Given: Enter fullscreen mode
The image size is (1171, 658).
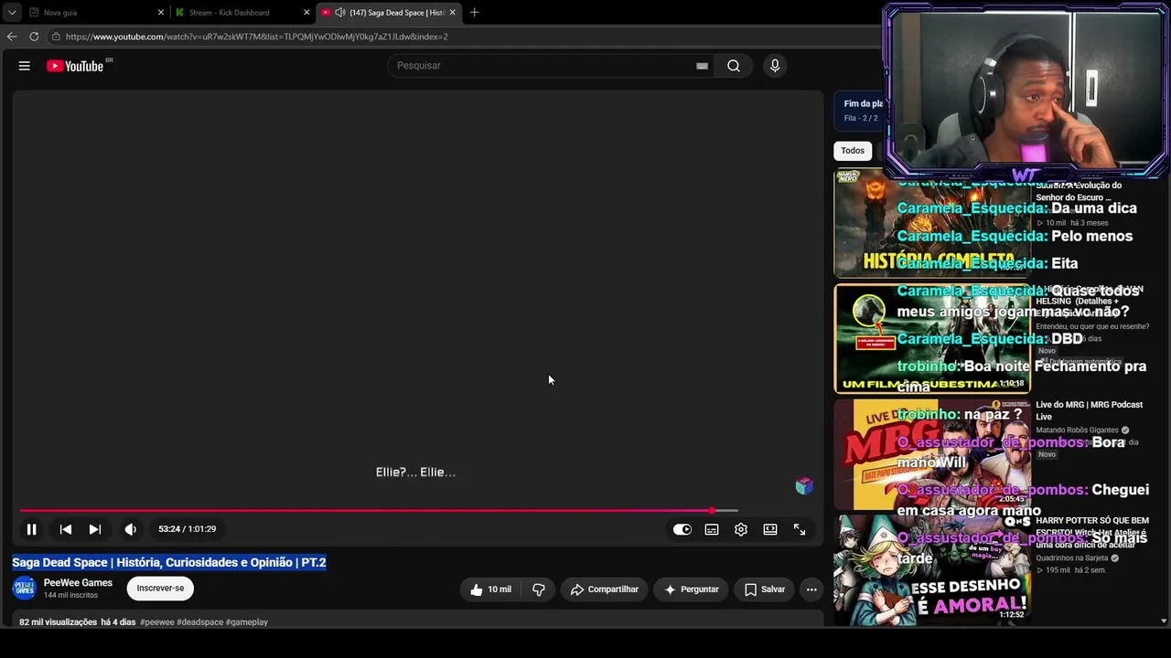Looking at the screenshot, I should coord(800,529).
